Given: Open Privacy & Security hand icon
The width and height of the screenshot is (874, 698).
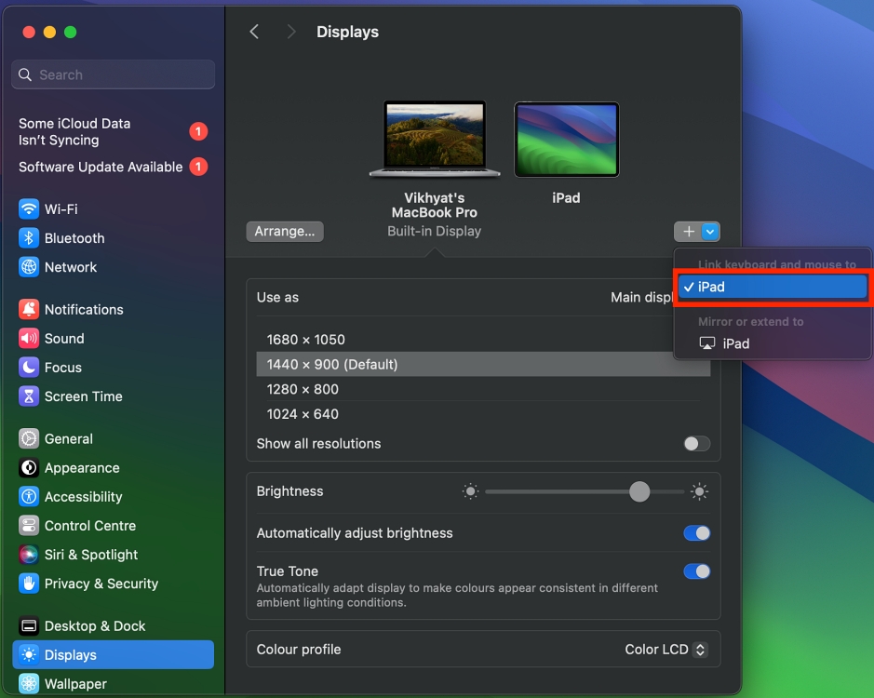Looking at the screenshot, I should [29, 584].
